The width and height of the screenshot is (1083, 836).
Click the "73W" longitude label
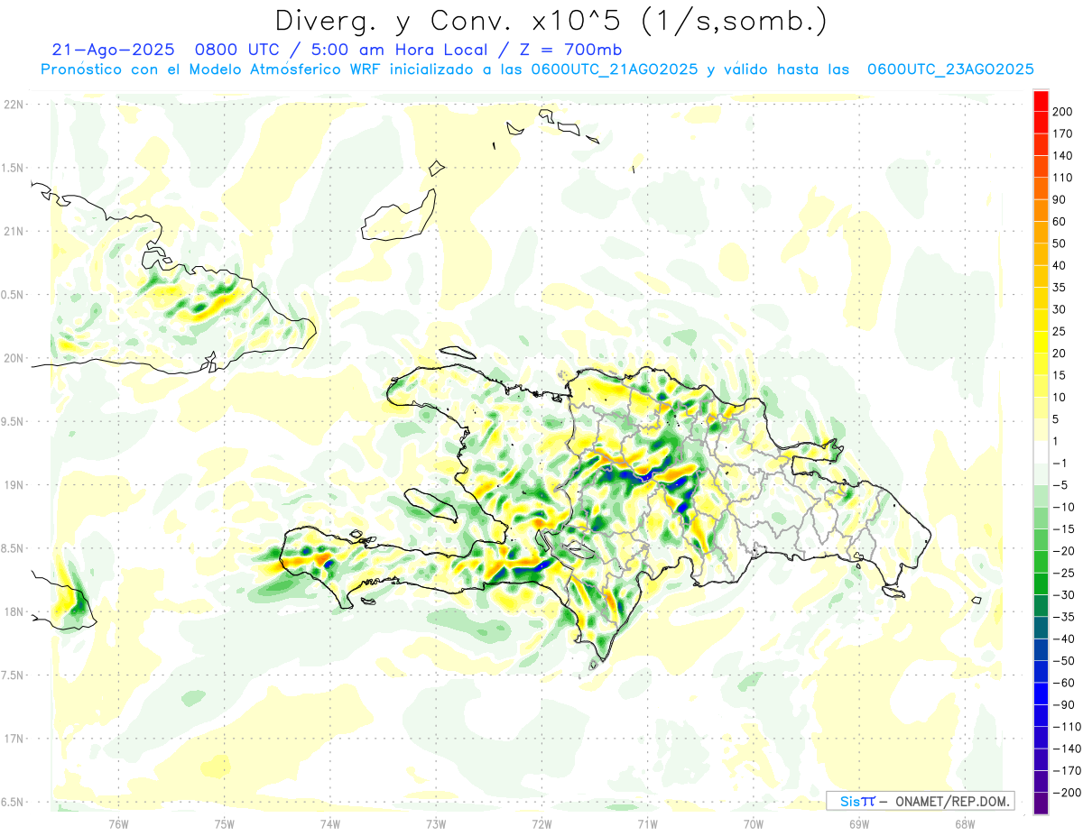(436, 824)
